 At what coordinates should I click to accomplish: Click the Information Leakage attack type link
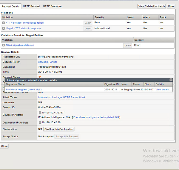[x=50, y=97]
